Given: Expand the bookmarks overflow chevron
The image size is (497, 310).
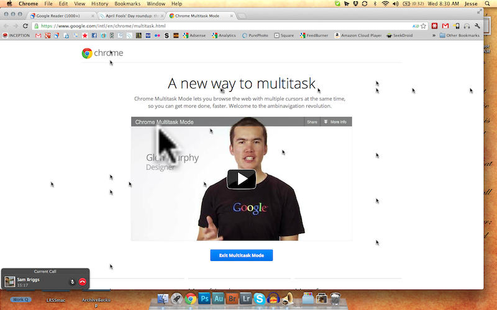Looking at the screenshot, I should (x=434, y=35).
